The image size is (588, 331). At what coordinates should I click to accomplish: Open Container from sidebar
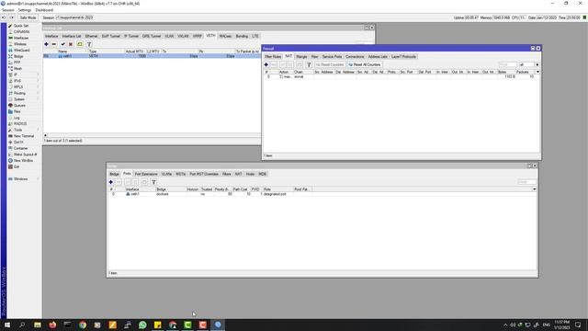[20, 148]
